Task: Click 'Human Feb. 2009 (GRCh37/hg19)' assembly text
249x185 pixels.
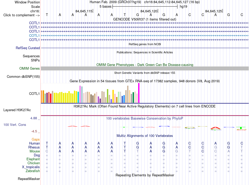Action: pos(115,2)
